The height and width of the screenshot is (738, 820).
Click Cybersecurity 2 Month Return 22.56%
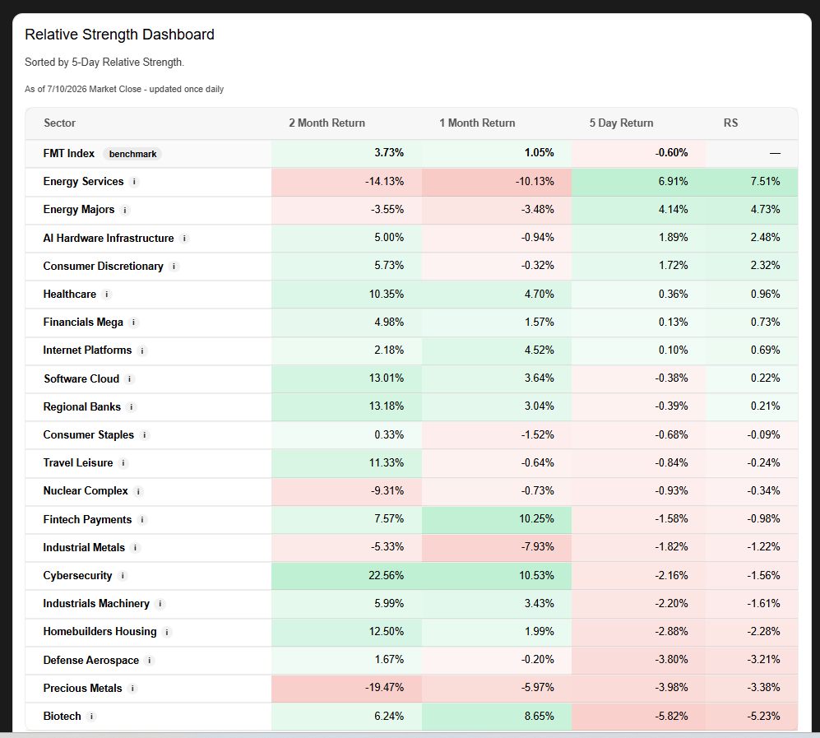click(386, 575)
